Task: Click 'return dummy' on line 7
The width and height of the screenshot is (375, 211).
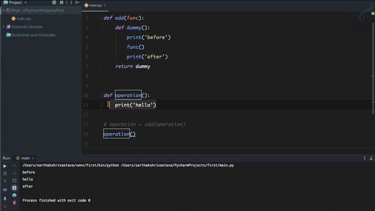Action: pyautogui.click(x=132, y=66)
